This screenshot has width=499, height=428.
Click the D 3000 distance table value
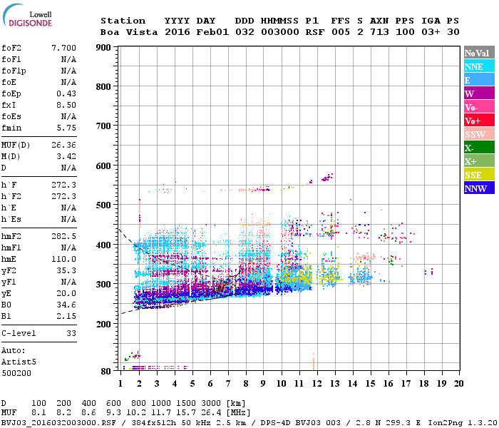point(211,403)
